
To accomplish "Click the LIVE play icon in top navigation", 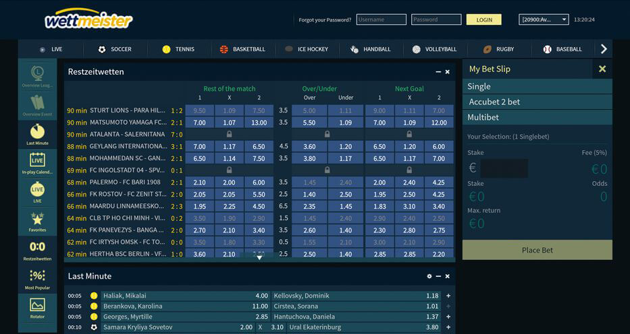I will pos(42,49).
